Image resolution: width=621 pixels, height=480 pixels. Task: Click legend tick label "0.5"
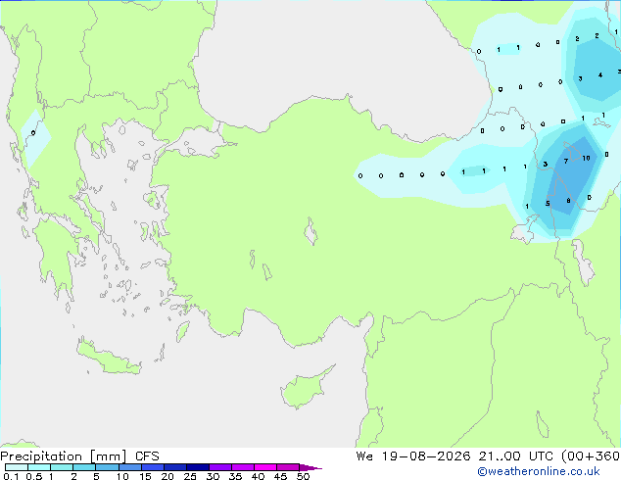(34, 476)
